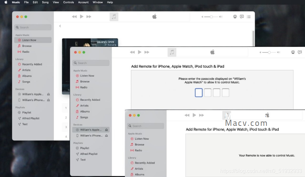The width and height of the screenshot is (305, 177).
Task: Click AirPlay icon in middle Music window
Action: point(293,52)
